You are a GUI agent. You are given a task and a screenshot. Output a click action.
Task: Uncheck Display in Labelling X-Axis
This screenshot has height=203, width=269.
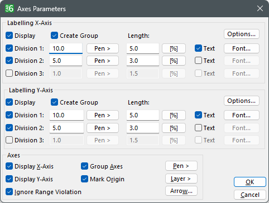coord(9,36)
